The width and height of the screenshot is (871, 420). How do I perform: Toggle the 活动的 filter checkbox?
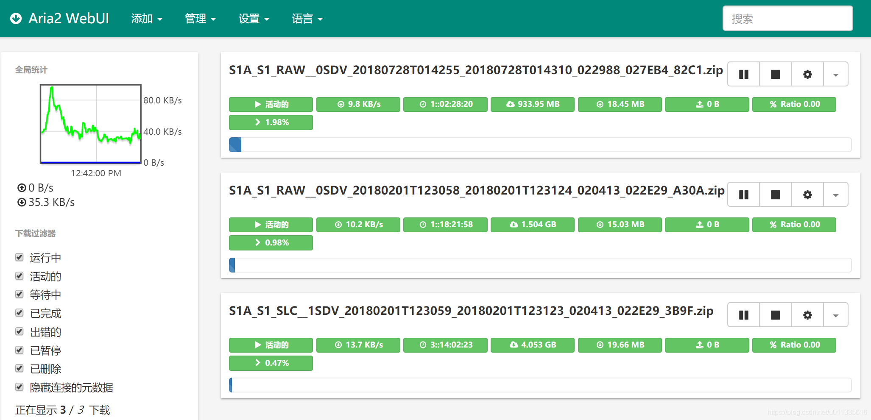pyautogui.click(x=20, y=276)
